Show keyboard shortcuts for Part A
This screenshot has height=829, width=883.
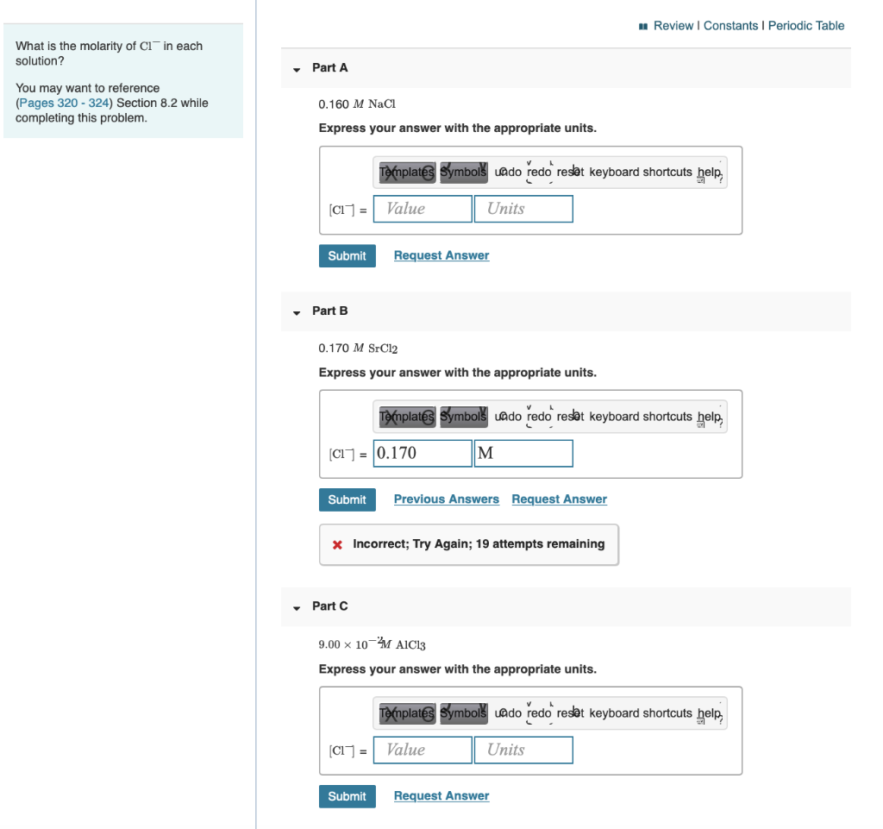[x=641, y=172]
